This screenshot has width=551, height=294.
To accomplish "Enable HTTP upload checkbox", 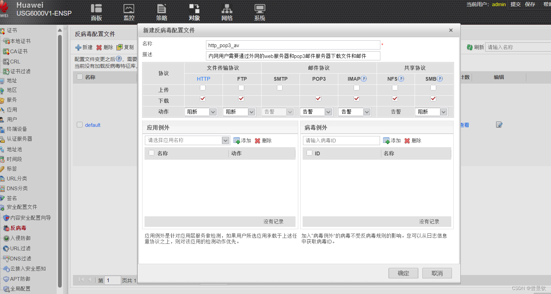I will click(x=203, y=88).
